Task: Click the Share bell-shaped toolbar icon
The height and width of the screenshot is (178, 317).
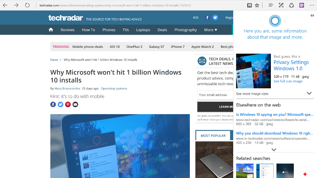Action: (291, 5)
